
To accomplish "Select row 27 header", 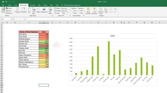I will 2,85.
